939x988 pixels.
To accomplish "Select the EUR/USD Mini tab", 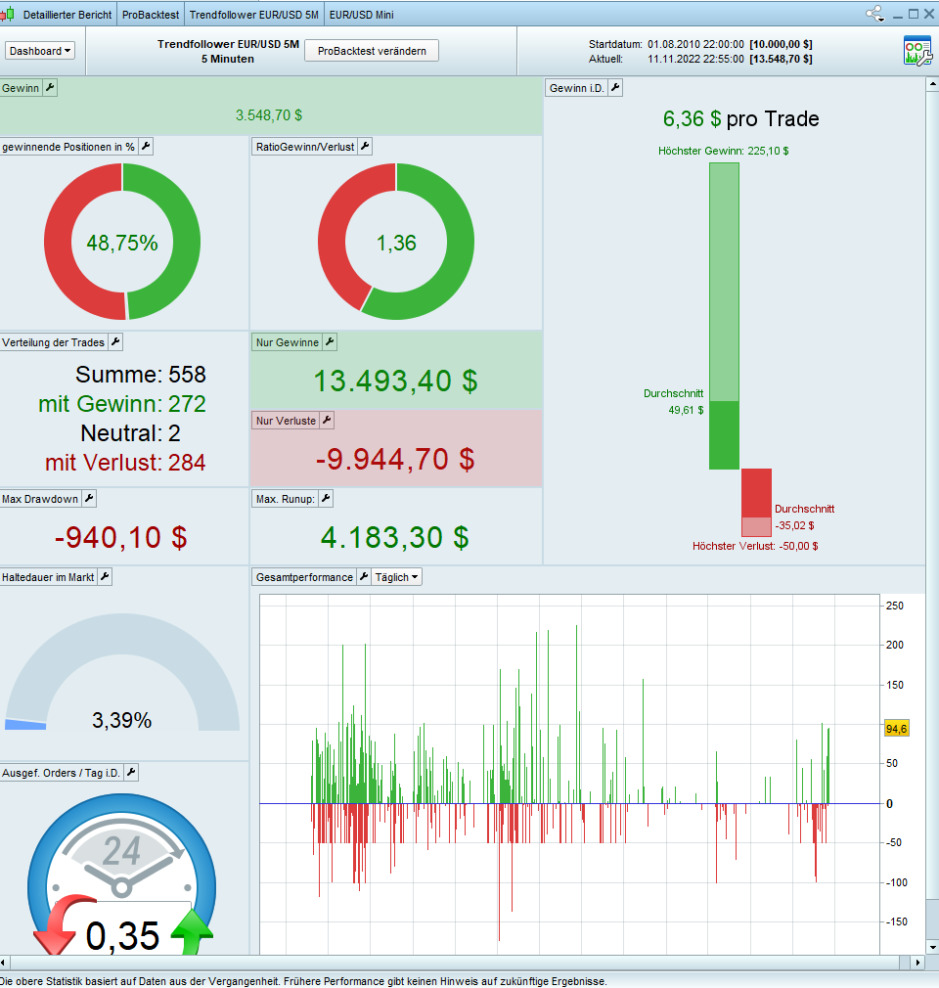I will pyautogui.click(x=362, y=15).
